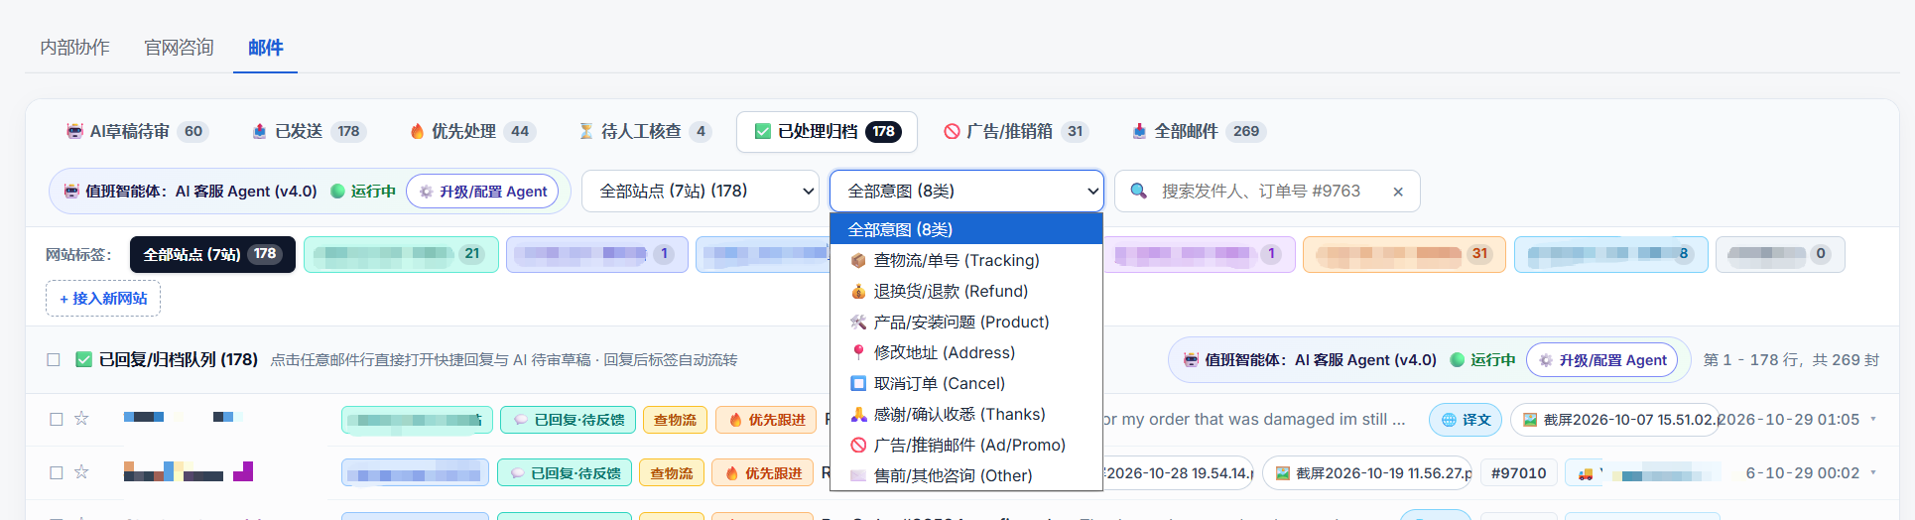The image size is (1915, 520).
Task: Choose 感谢/确认收悉 (Thanks) intent option
Action: click(x=966, y=414)
